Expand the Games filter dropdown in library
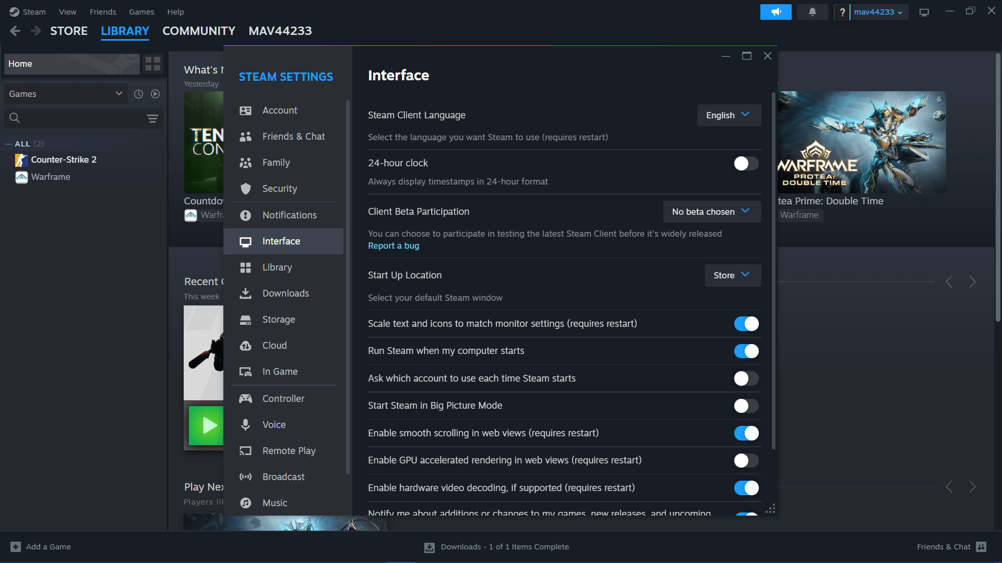Image resolution: width=1002 pixels, height=563 pixels. [x=66, y=94]
